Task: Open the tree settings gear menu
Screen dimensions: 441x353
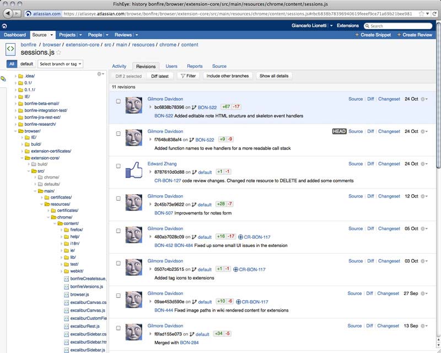Action: [100, 74]
